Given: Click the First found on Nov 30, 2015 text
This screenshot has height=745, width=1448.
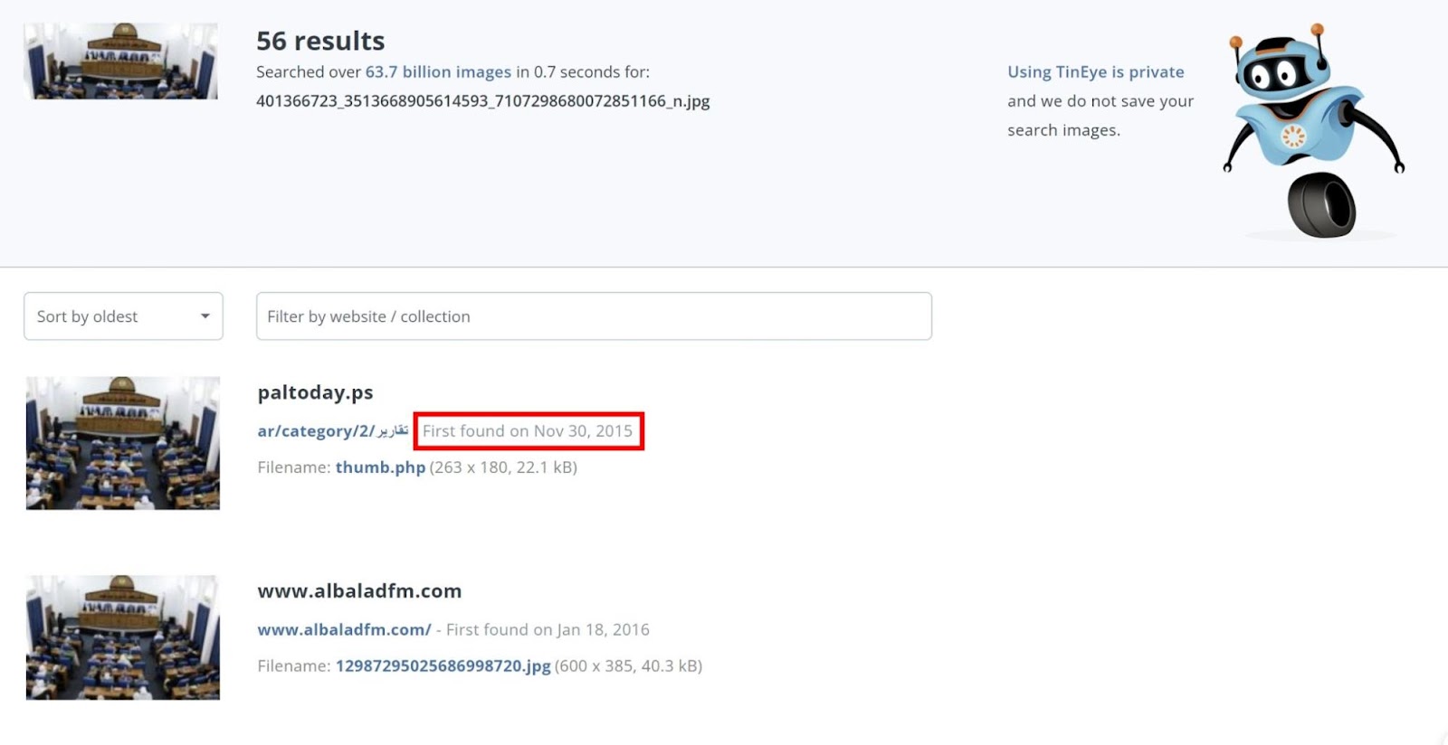Looking at the screenshot, I should (x=528, y=431).
